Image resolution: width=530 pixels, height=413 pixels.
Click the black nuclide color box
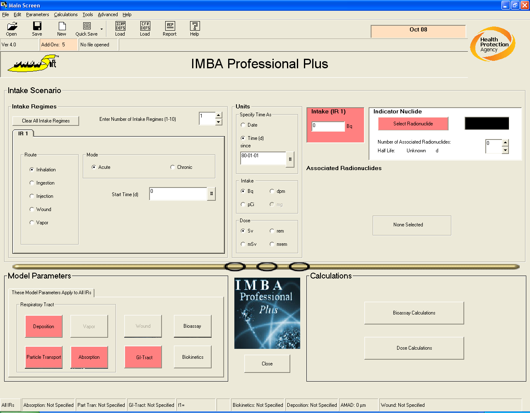click(x=487, y=123)
